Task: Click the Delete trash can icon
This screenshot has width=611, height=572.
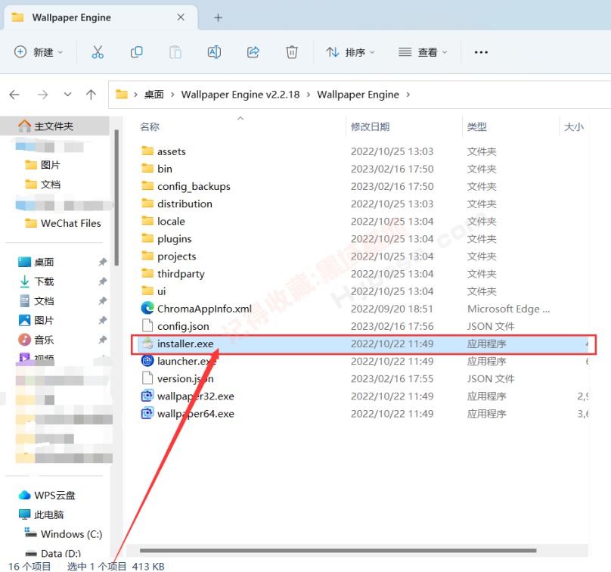Action: point(291,52)
